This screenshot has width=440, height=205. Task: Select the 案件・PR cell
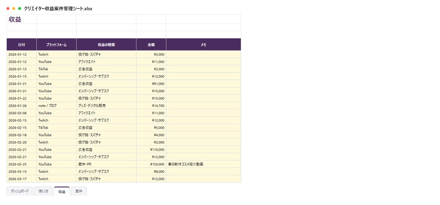107,164
